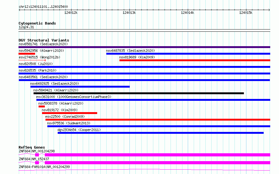The image size is (279, 174).
Task: Click the red esv22500 variant bar
Action: click(x=158, y=120)
